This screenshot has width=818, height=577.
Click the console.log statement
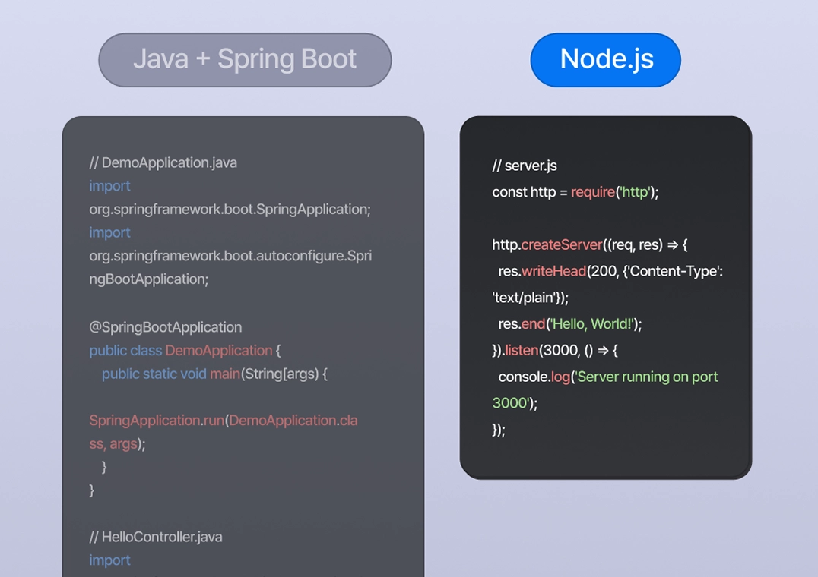pos(532,377)
